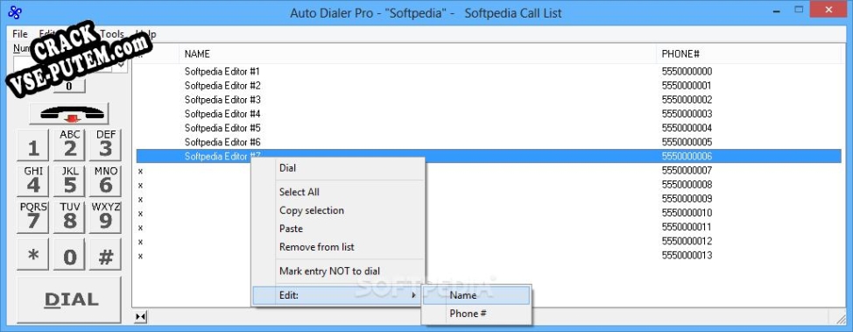Click phone number 5550000000
Image resolution: width=853 pixels, height=332 pixels.
tap(687, 71)
